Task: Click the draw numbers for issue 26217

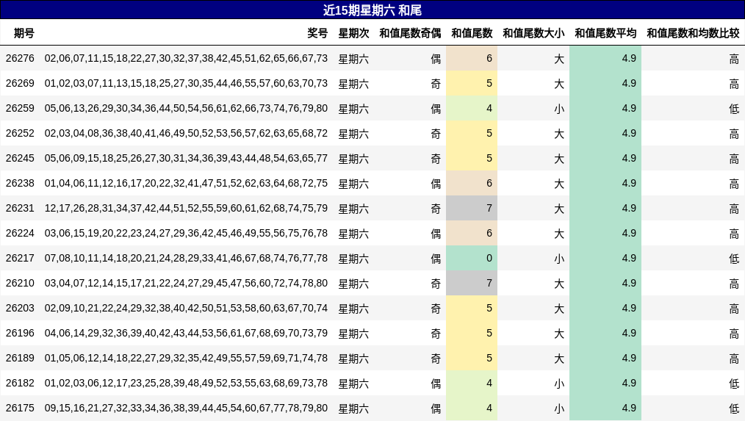Action: coord(187,259)
